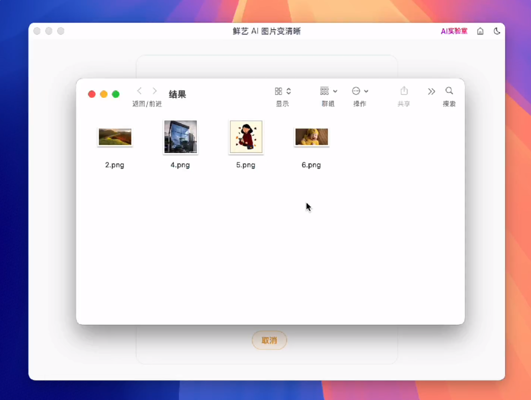This screenshot has height=400, width=531.
Task: Go back in the Finder window
Action: (139, 91)
